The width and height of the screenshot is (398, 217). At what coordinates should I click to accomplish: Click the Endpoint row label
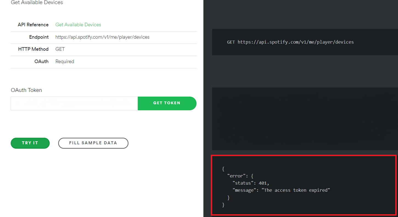[x=39, y=37]
